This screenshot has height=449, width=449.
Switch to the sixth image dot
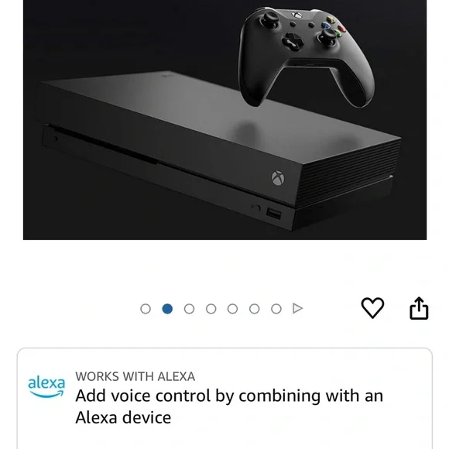pos(254,309)
